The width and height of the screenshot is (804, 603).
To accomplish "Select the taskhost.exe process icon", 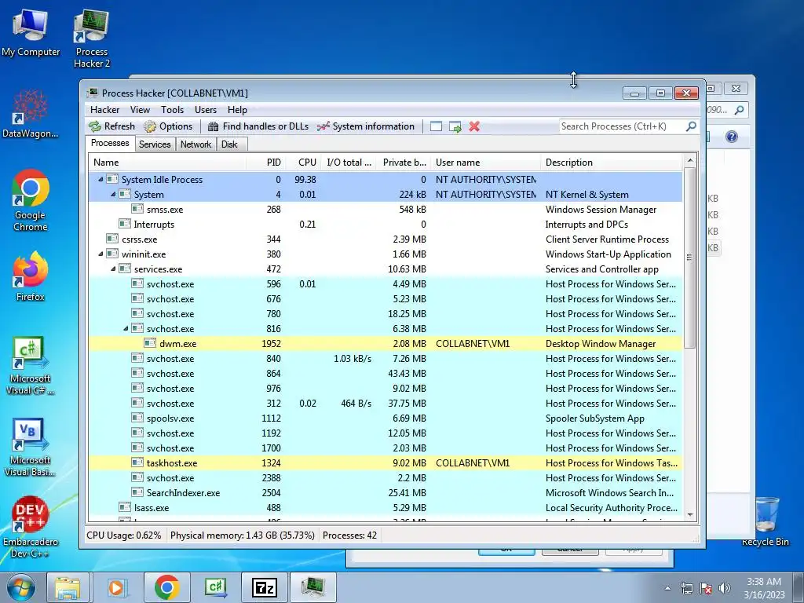I will pyautogui.click(x=137, y=462).
